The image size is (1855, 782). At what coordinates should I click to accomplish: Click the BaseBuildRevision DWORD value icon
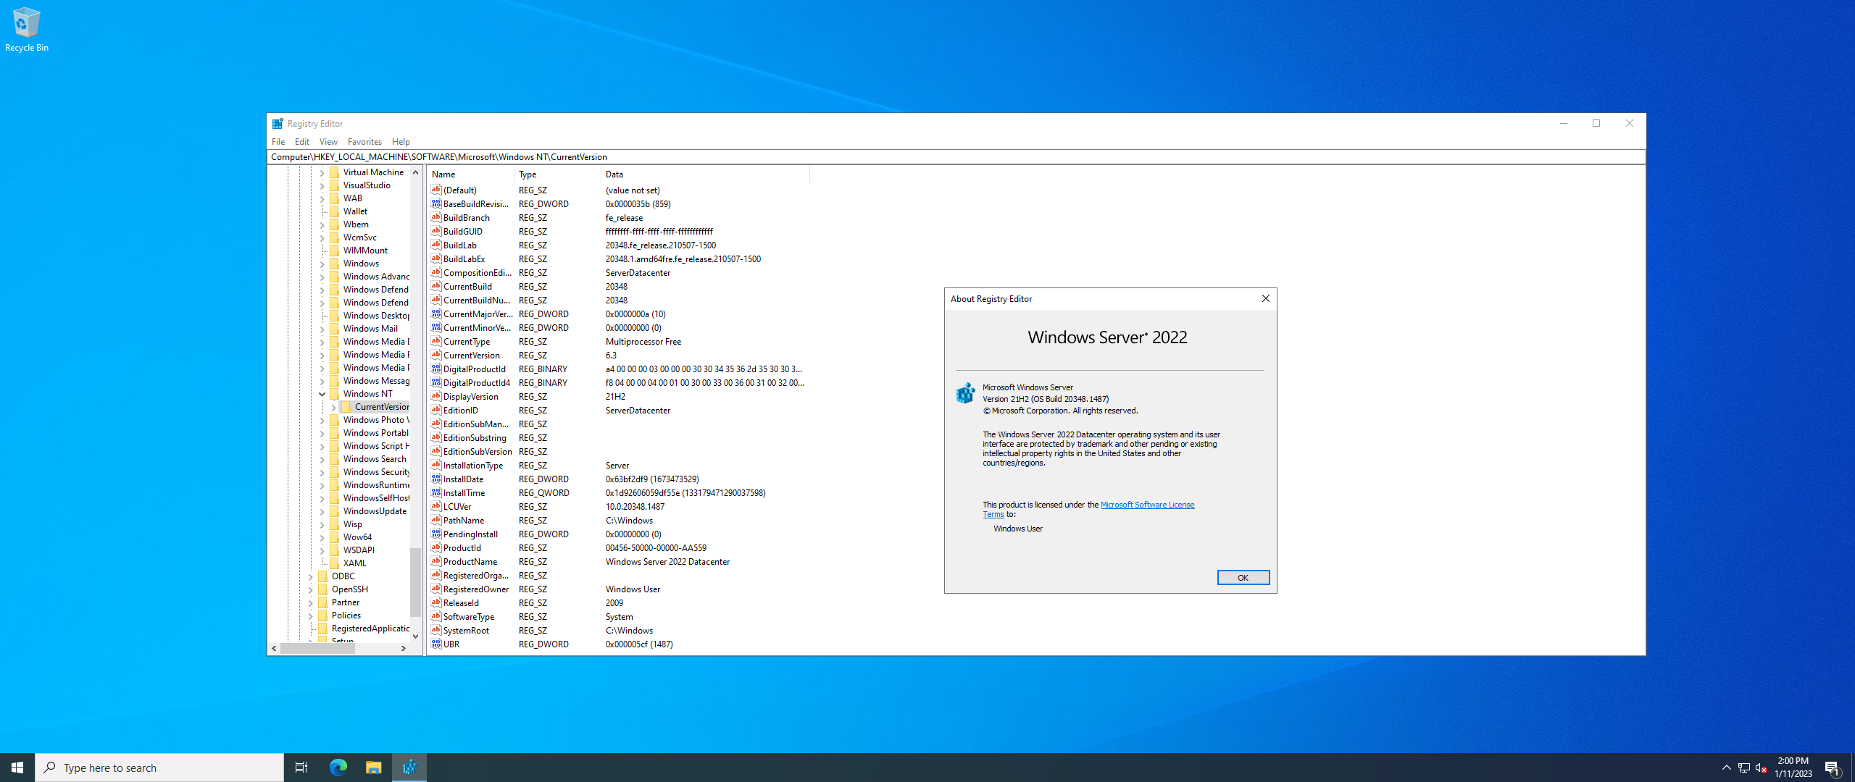pos(436,204)
